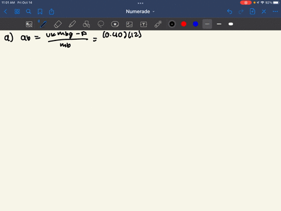
Task: Select the thickest stroke width
Action: [x=231, y=24]
